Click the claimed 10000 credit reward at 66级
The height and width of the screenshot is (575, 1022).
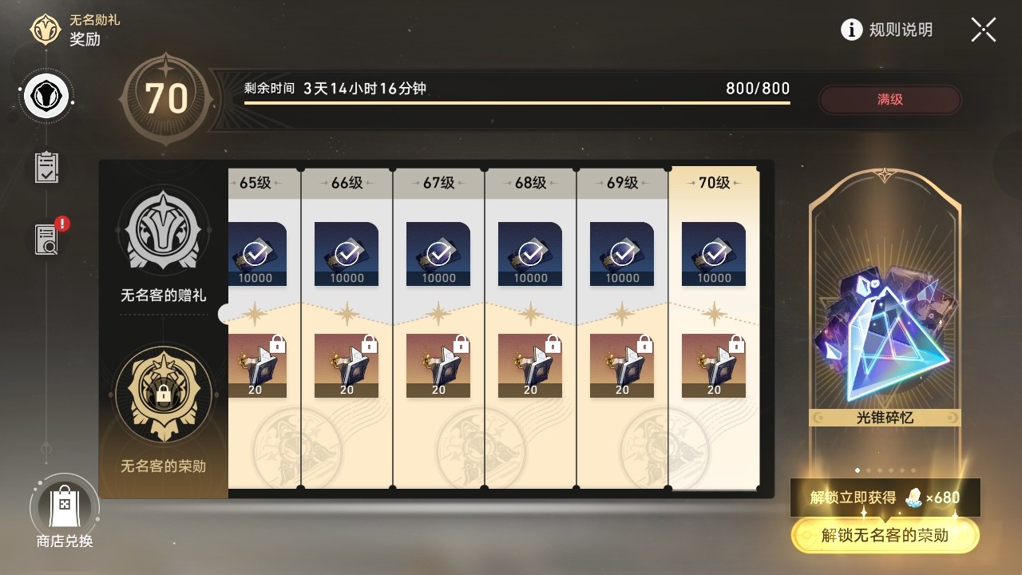point(347,254)
